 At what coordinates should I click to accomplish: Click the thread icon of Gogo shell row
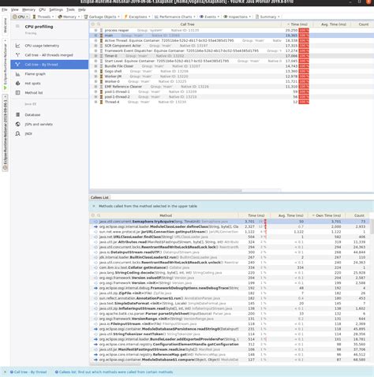point(101,71)
